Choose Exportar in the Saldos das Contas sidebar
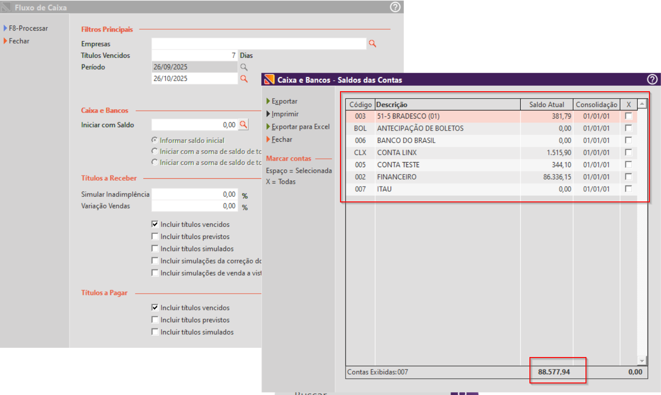Image resolution: width=661 pixels, height=395 pixels. coord(284,101)
